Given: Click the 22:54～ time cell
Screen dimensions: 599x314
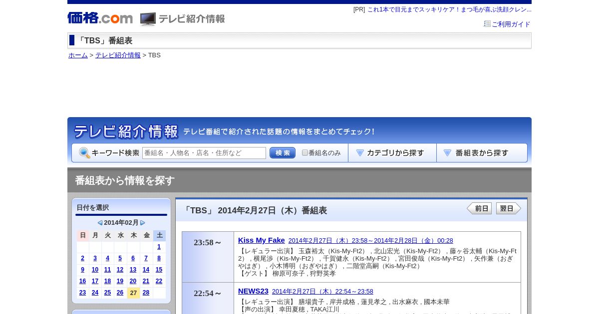Looking at the screenshot, I should click(208, 298).
